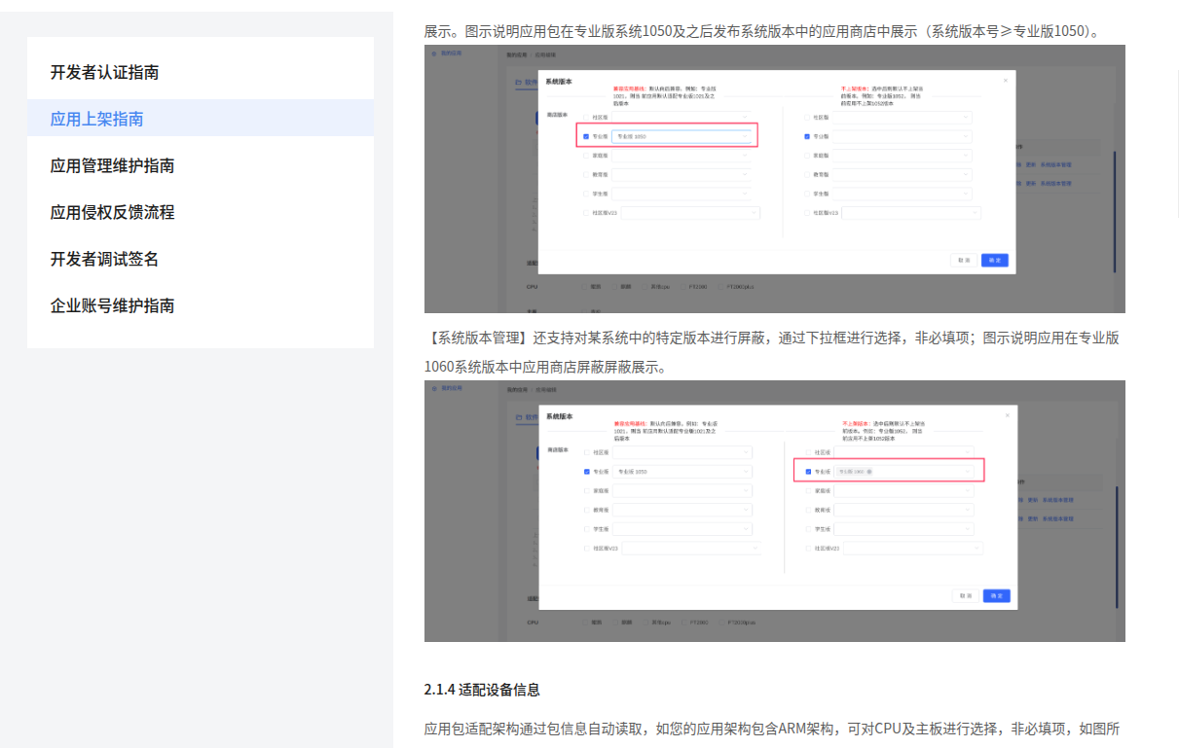Open the 开发者认证指南 sidebar item

tap(104, 72)
